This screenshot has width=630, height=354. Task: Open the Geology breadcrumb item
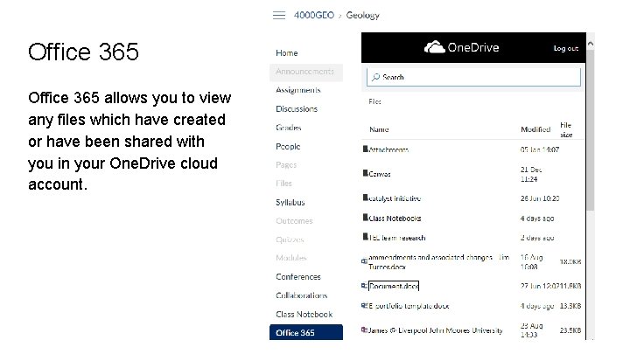coord(363,15)
